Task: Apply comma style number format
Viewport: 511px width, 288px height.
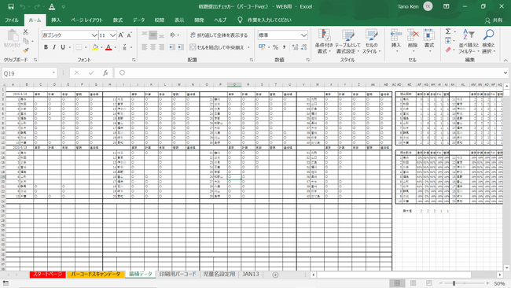Action: [284, 47]
